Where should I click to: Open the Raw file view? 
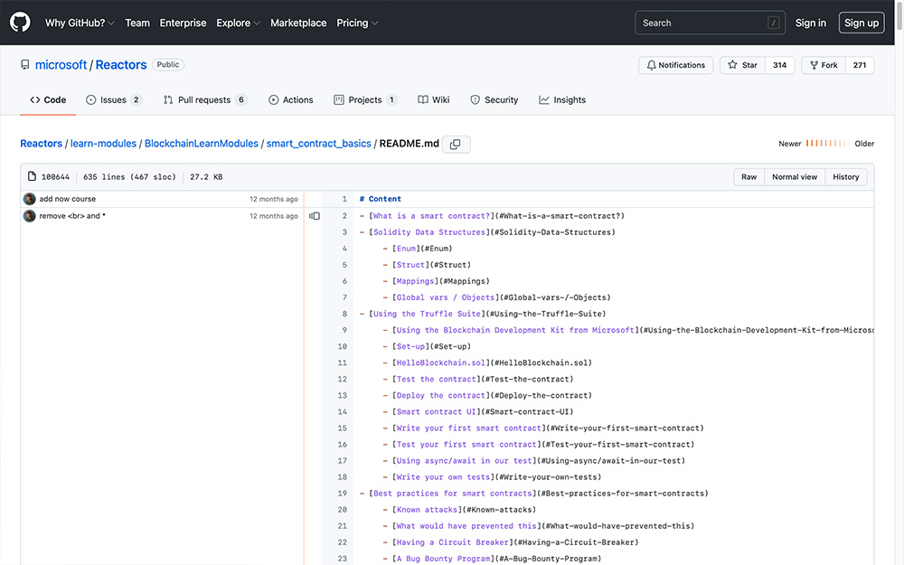click(749, 177)
